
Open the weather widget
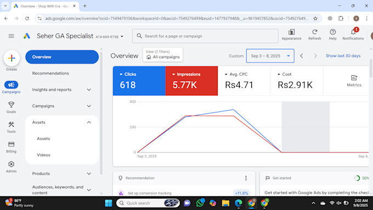coord(20,203)
